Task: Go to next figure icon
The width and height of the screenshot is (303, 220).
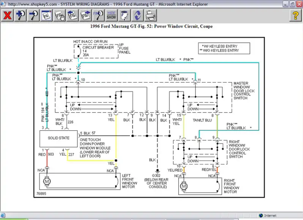Action: 85,15
